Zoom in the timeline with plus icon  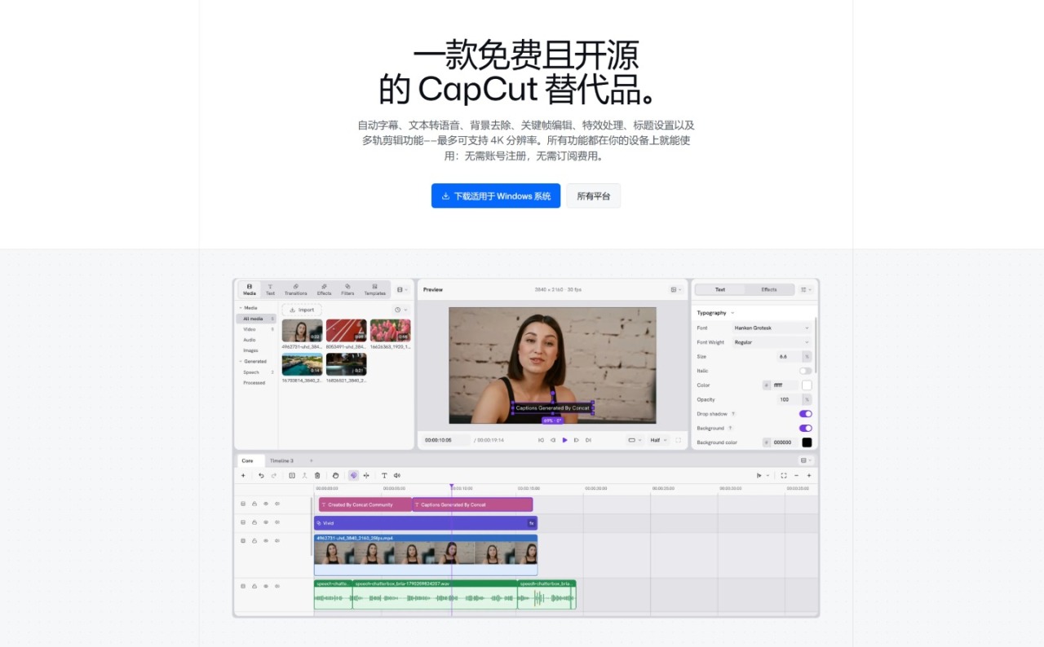click(x=809, y=475)
